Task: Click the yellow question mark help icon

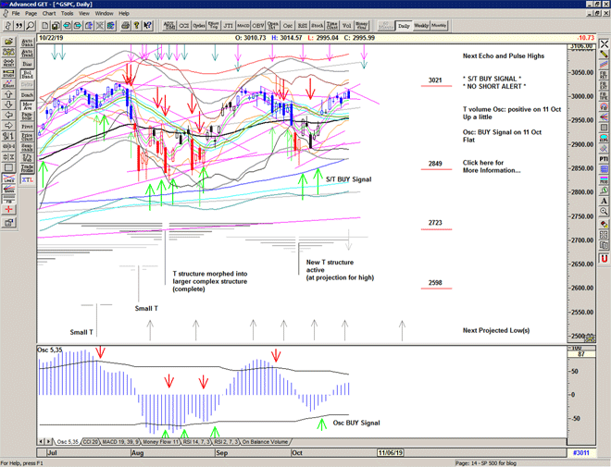Action: [x=136, y=26]
